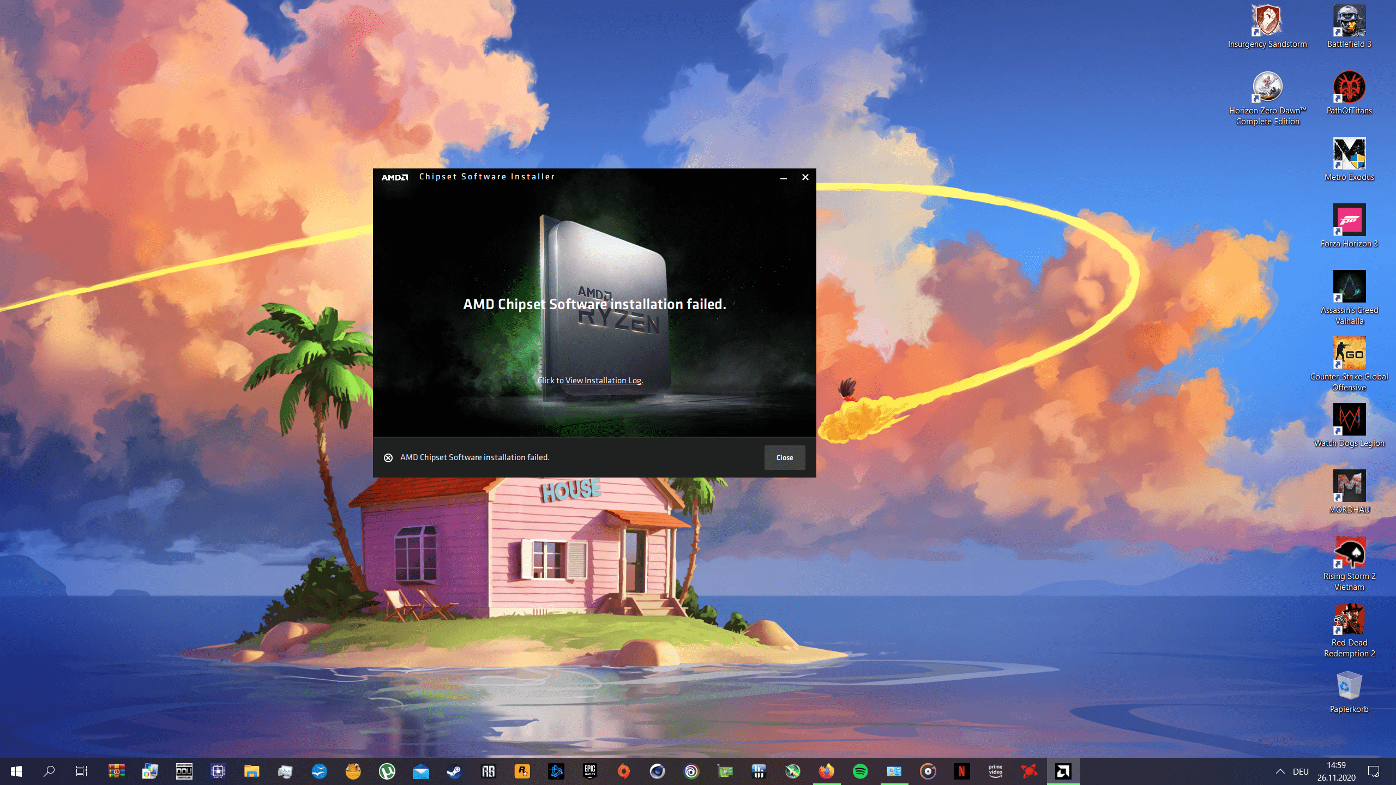Select the Papierkorb recycle bin icon
This screenshot has height=785, width=1396.
(1349, 692)
